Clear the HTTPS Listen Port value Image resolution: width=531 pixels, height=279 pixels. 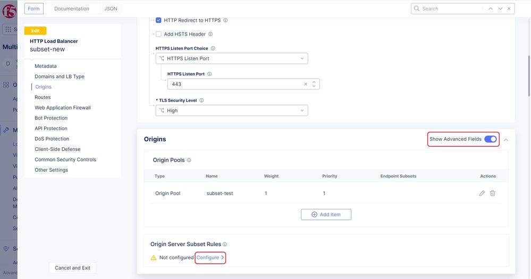coord(306,84)
